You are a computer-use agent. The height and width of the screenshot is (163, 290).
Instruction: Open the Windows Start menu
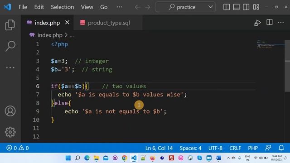tap(68, 158)
